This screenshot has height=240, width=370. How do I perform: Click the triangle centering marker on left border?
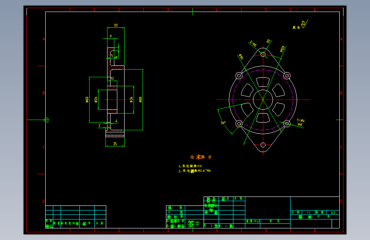coord(46,120)
